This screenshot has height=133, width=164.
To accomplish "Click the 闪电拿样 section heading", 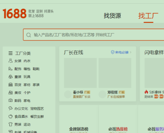I will [x=154, y=52].
